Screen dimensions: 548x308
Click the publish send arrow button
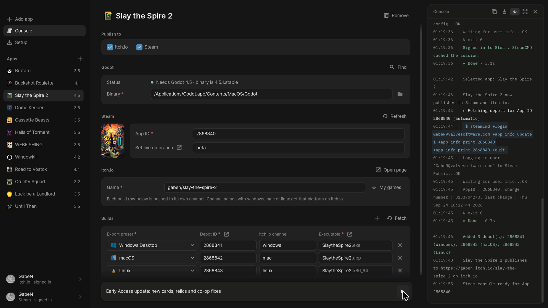tap(402, 291)
